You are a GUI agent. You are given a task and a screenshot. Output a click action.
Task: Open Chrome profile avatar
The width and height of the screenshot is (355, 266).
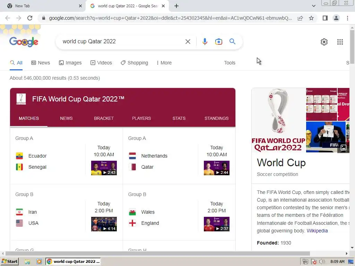pos(336,18)
